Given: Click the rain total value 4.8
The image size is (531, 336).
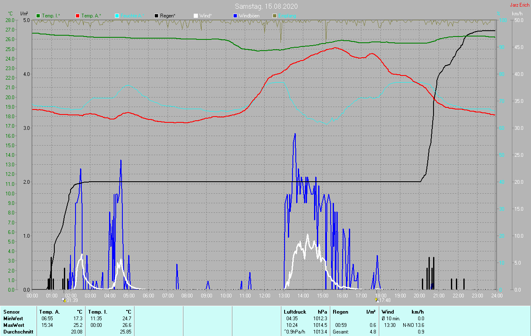Looking at the screenshot, I should (373, 332).
